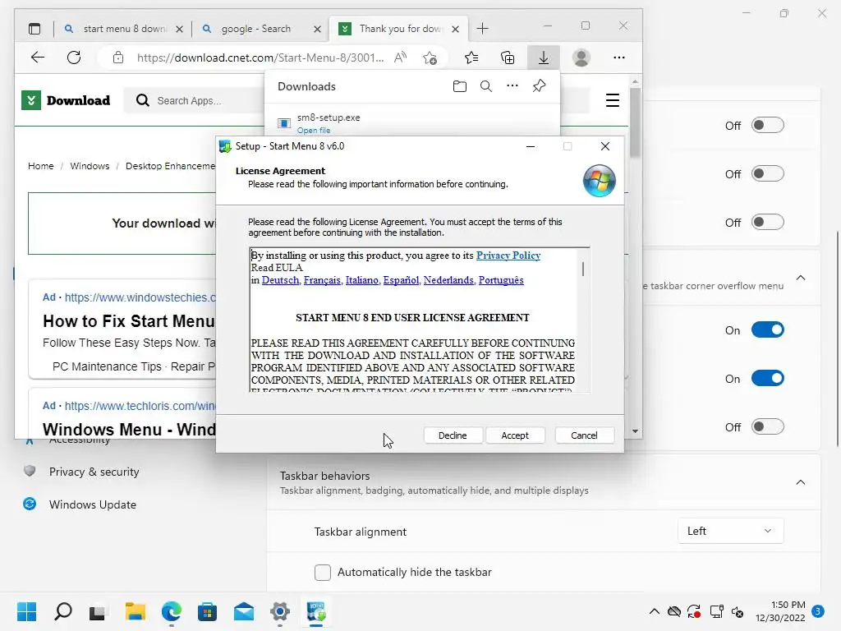The image size is (841, 631).
Task: Toggle the Off switch below the On switches
Action: click(768, 426)
